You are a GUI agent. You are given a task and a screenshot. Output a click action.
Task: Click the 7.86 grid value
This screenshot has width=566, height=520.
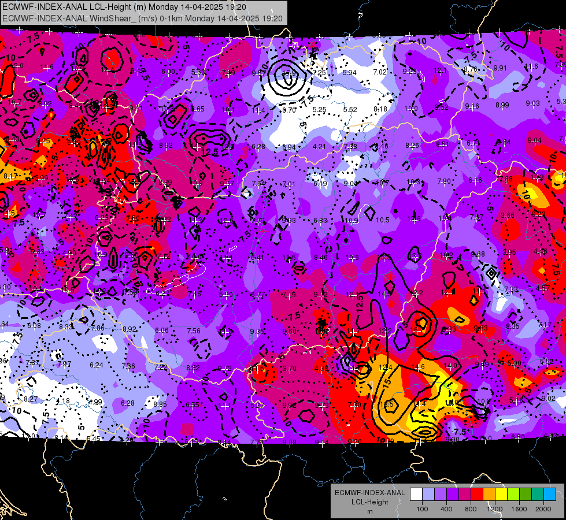pos(98,328)
